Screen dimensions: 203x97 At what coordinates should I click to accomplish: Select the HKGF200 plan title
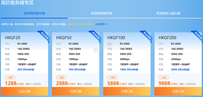pyautogui.click(x=168, y=38)
